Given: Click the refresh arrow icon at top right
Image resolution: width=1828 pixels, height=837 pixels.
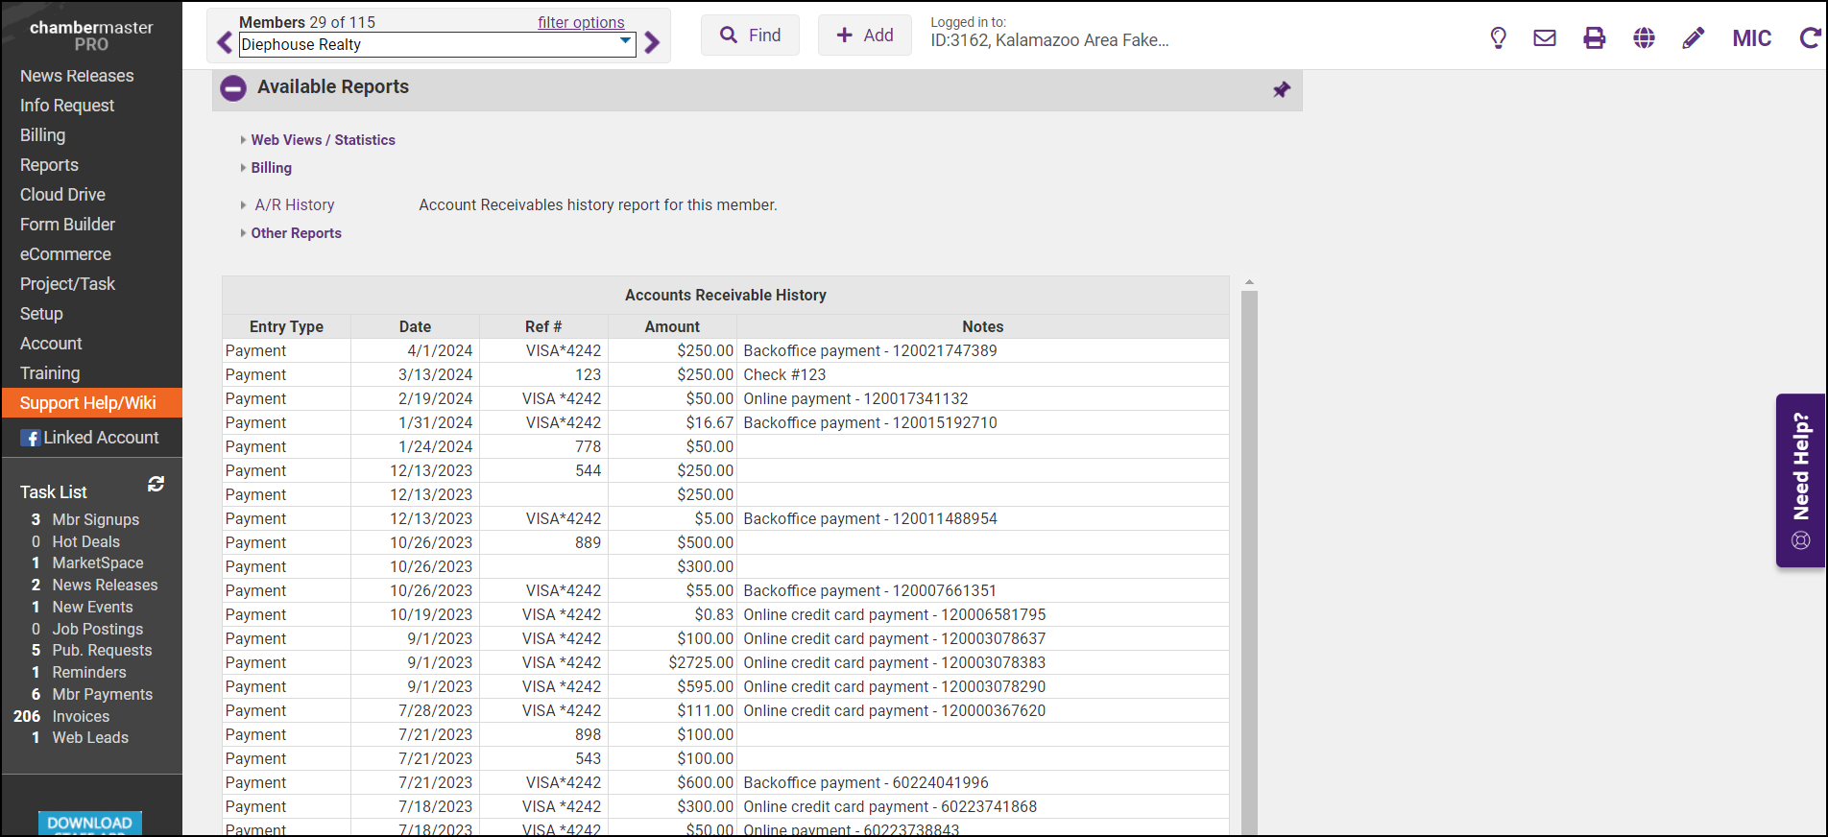Looking at the screenshot, I should coord(1810,38).
